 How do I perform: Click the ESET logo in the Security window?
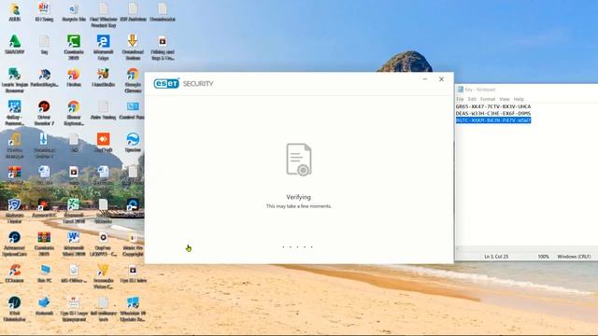166,83
